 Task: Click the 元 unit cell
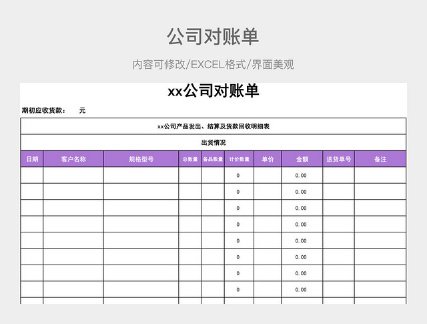tap(82, 110)
